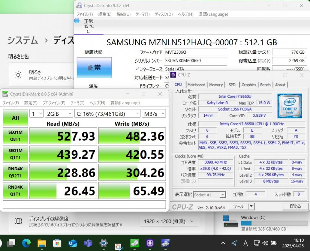
Task: Click the ツール button in CPU-Z
Action: point(238,206)
